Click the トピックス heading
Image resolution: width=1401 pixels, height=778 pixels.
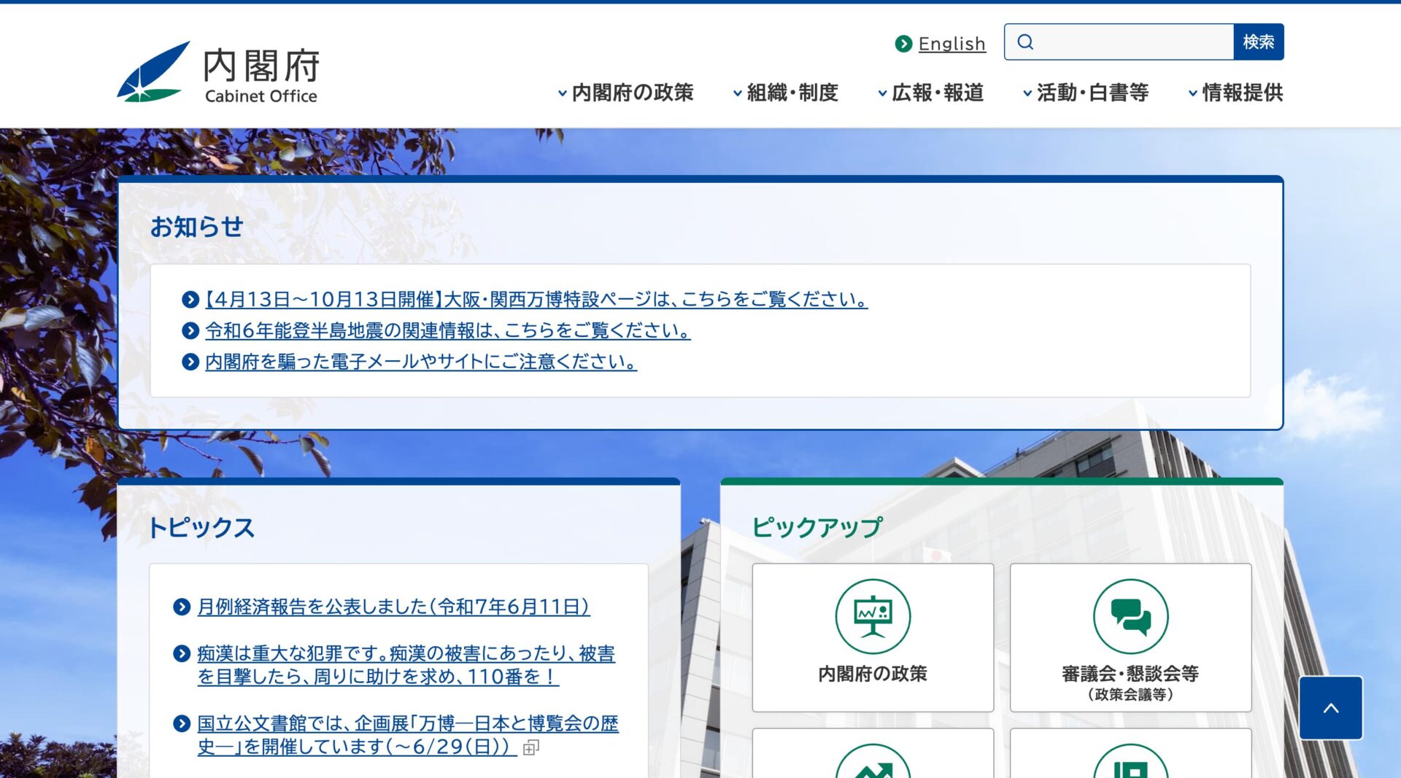pos(201,528)
